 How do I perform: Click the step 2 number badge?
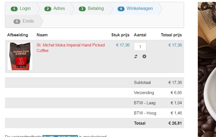(x=48, y=9)
